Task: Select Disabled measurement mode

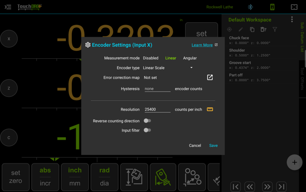Action: (151, 58)
